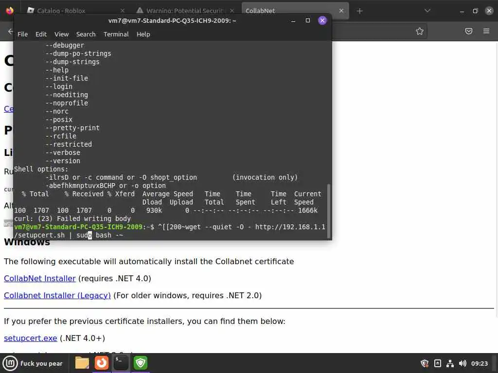Viewport: 498px width, 373px height.
Task: Go back with Firefox back arrow
Action: pyautogui.click(x=10, y=31)
